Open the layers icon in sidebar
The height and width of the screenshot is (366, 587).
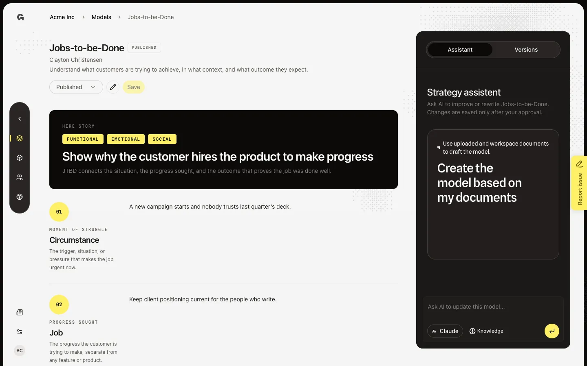pos(20,138)
